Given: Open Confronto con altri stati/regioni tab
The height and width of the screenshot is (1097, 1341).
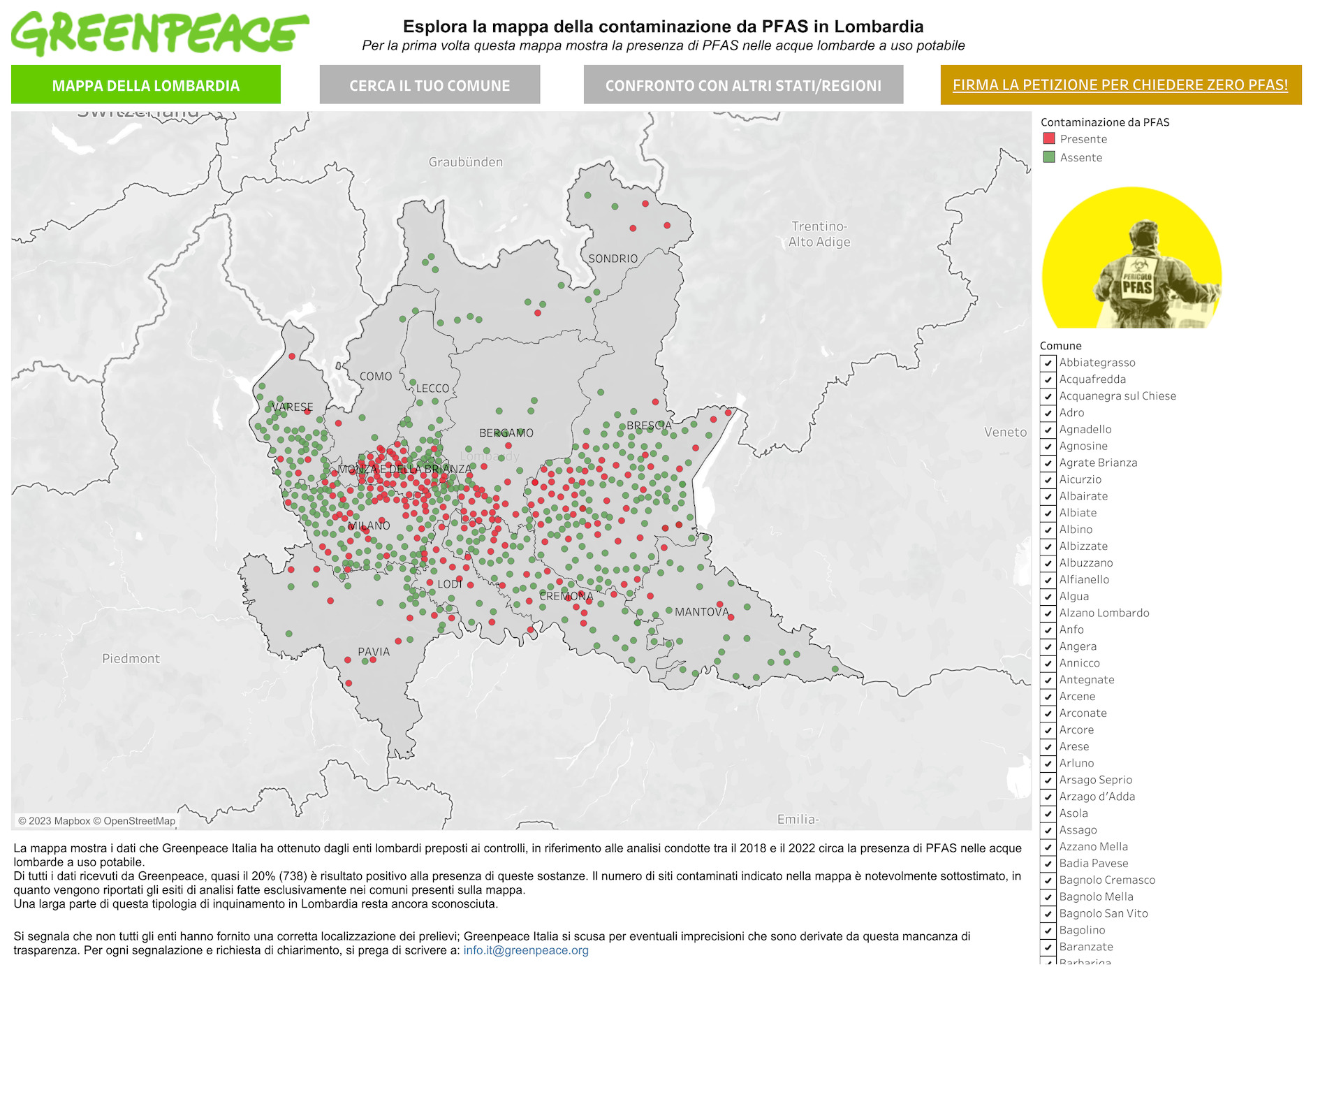Looking at the screenshot, I should [x=743, y=85].
